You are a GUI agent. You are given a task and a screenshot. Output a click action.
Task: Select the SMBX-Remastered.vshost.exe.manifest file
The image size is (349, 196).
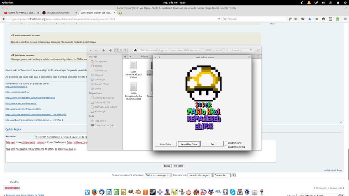pos(133,91)
